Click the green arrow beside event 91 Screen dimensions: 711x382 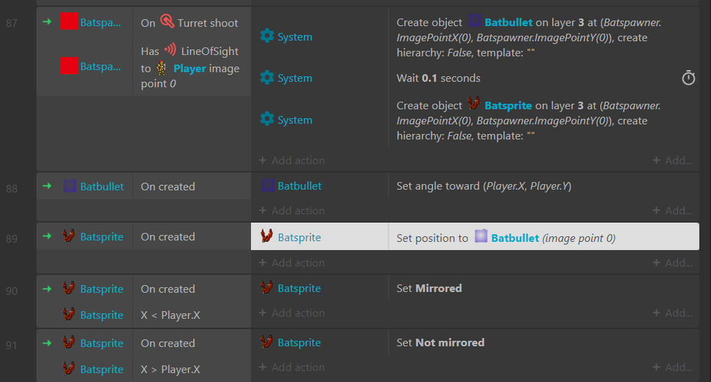click(47, 343)
